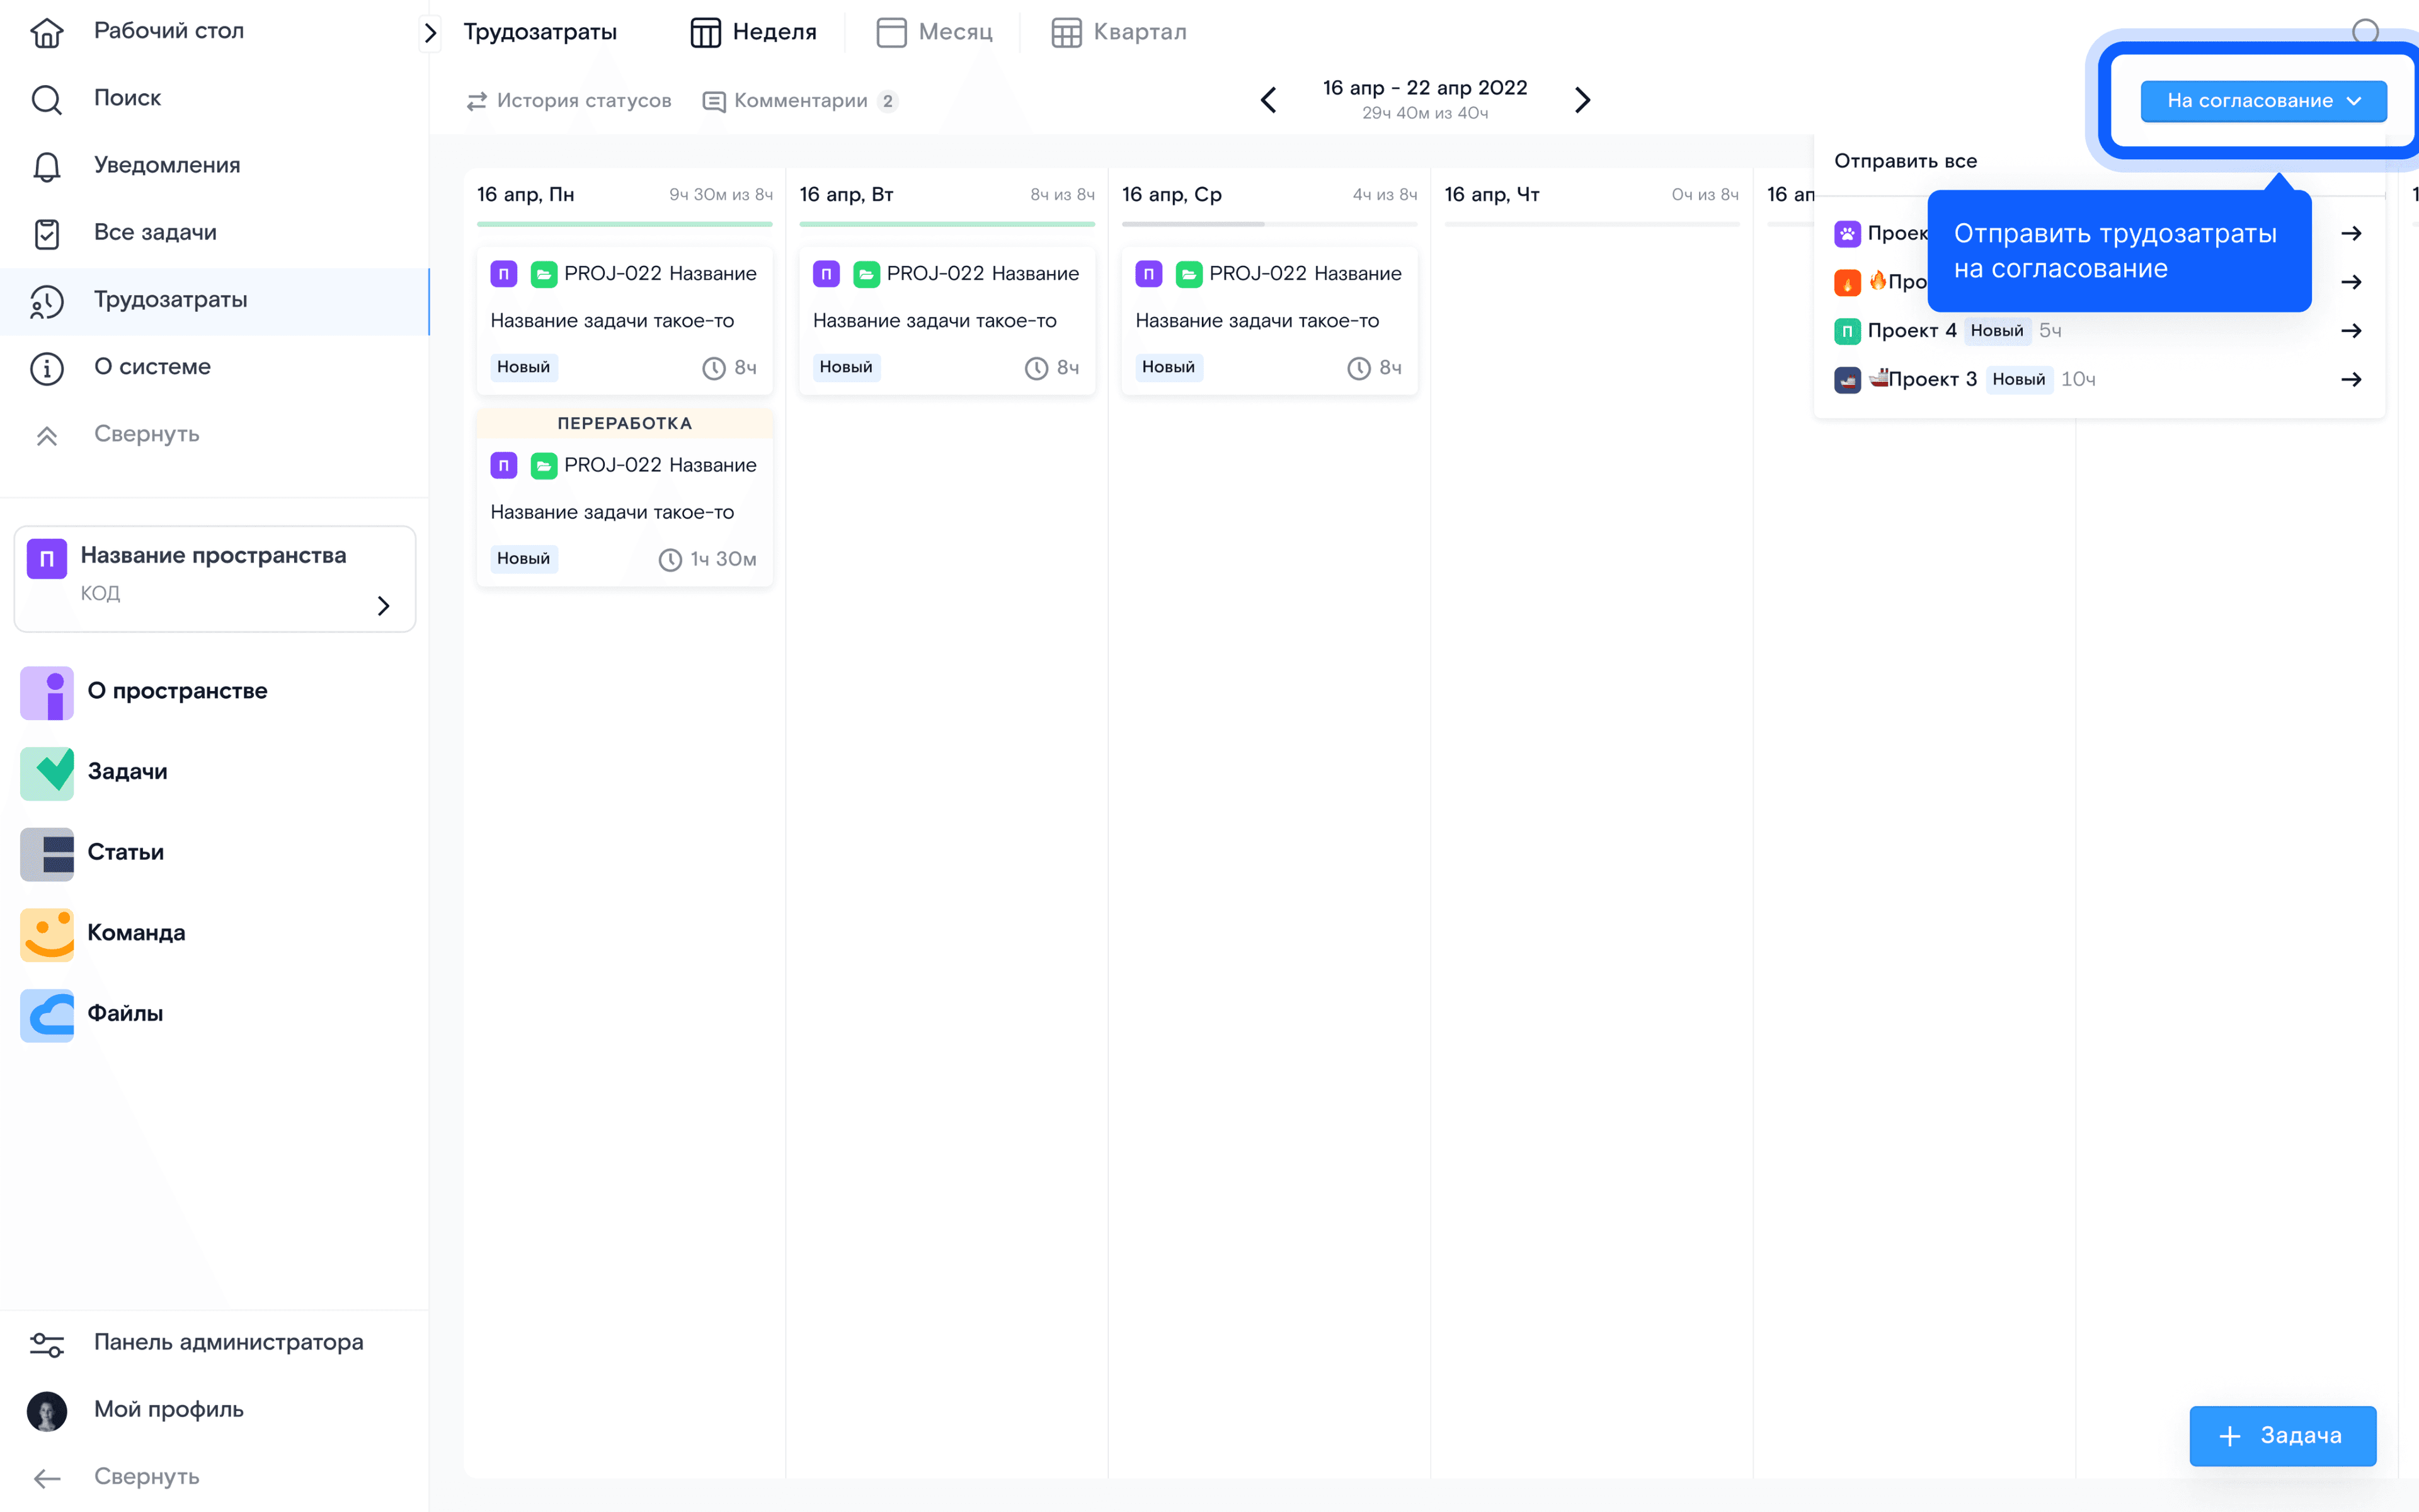Select Проект 4 in dropdown list
The image size is (2419, 1512).
[x=2099, y=331]
